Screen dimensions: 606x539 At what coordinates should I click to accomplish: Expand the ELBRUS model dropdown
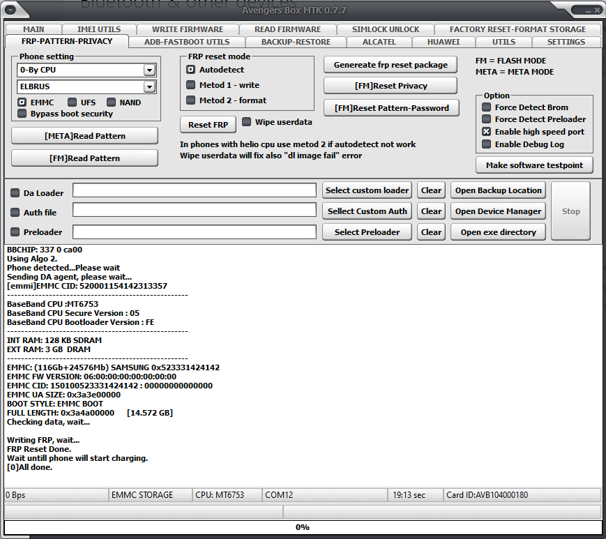(149, 86)
